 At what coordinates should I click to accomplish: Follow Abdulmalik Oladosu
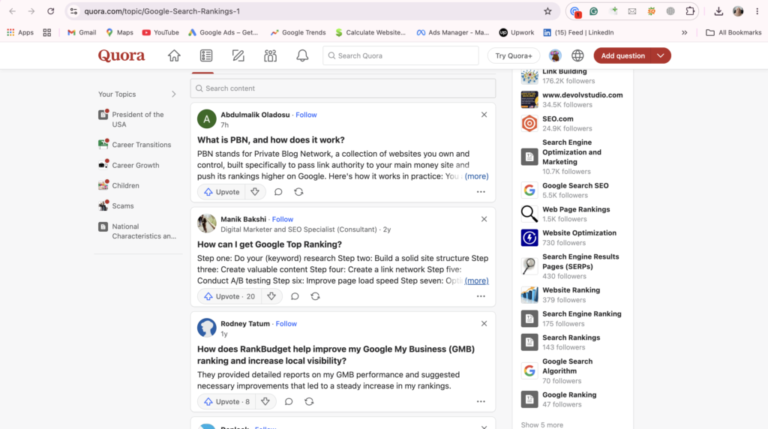click(306, 115)
